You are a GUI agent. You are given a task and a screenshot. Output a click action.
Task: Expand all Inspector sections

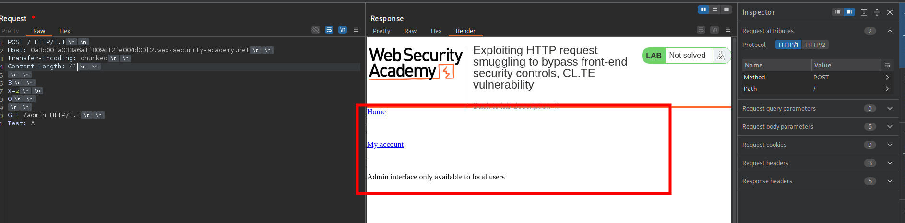pos(864,12)
